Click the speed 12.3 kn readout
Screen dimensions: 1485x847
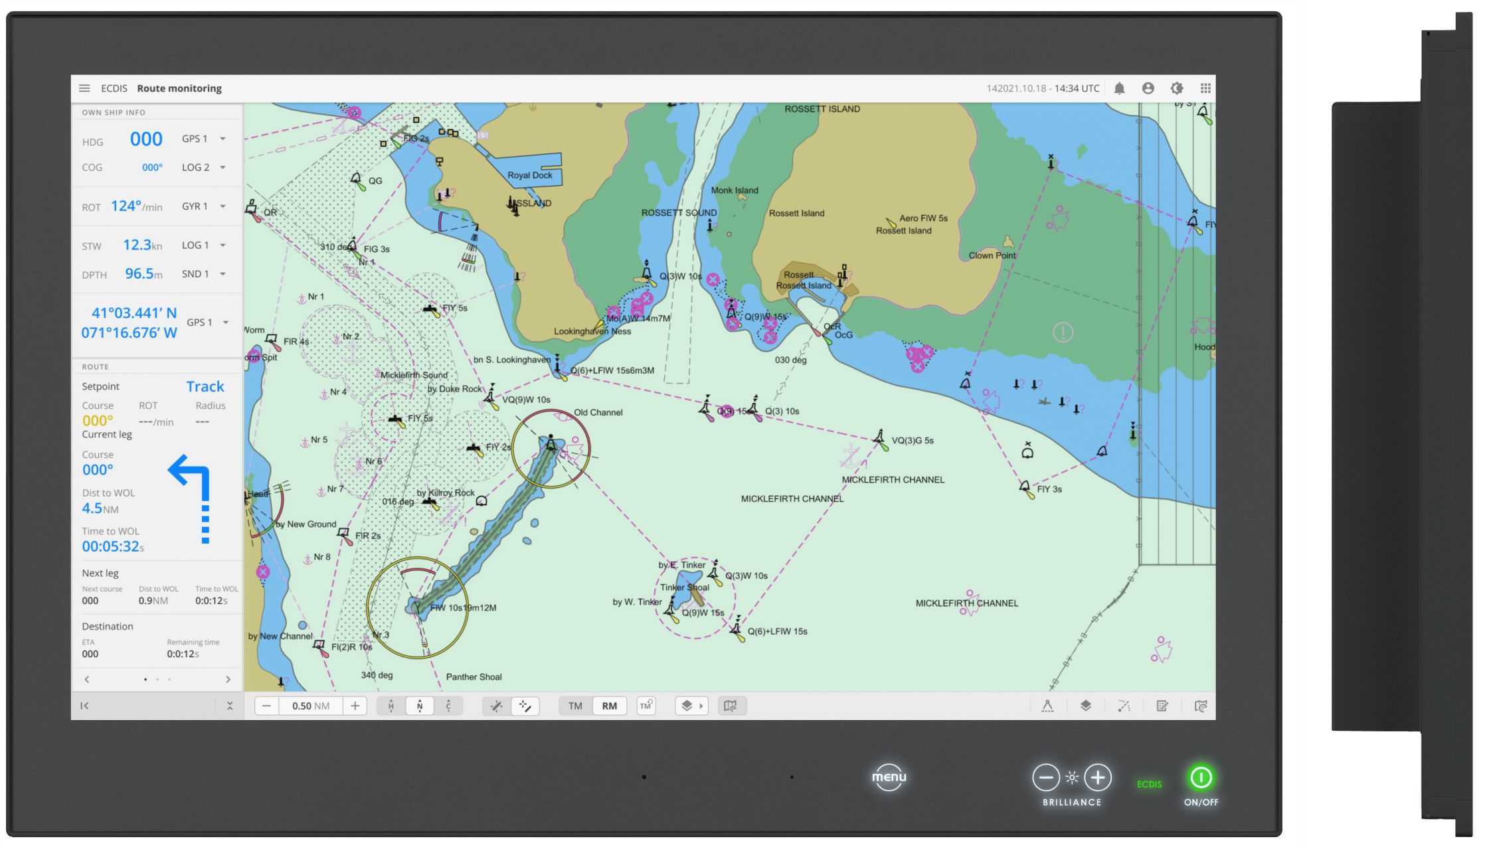pos(142,245)
